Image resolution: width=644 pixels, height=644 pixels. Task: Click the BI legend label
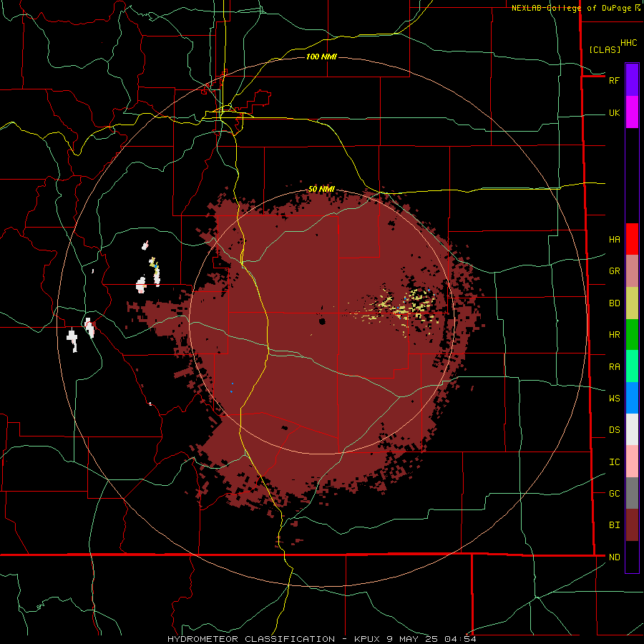tap(614, 525)
